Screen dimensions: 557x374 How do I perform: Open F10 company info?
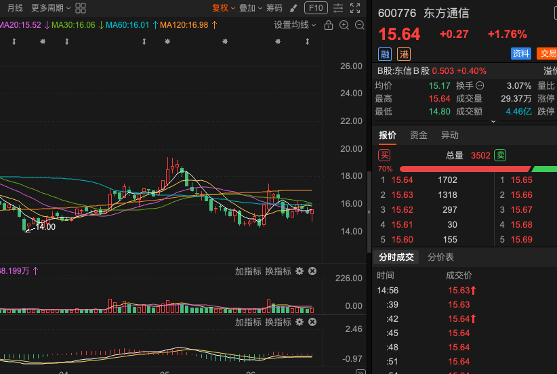tap(316, 8)
